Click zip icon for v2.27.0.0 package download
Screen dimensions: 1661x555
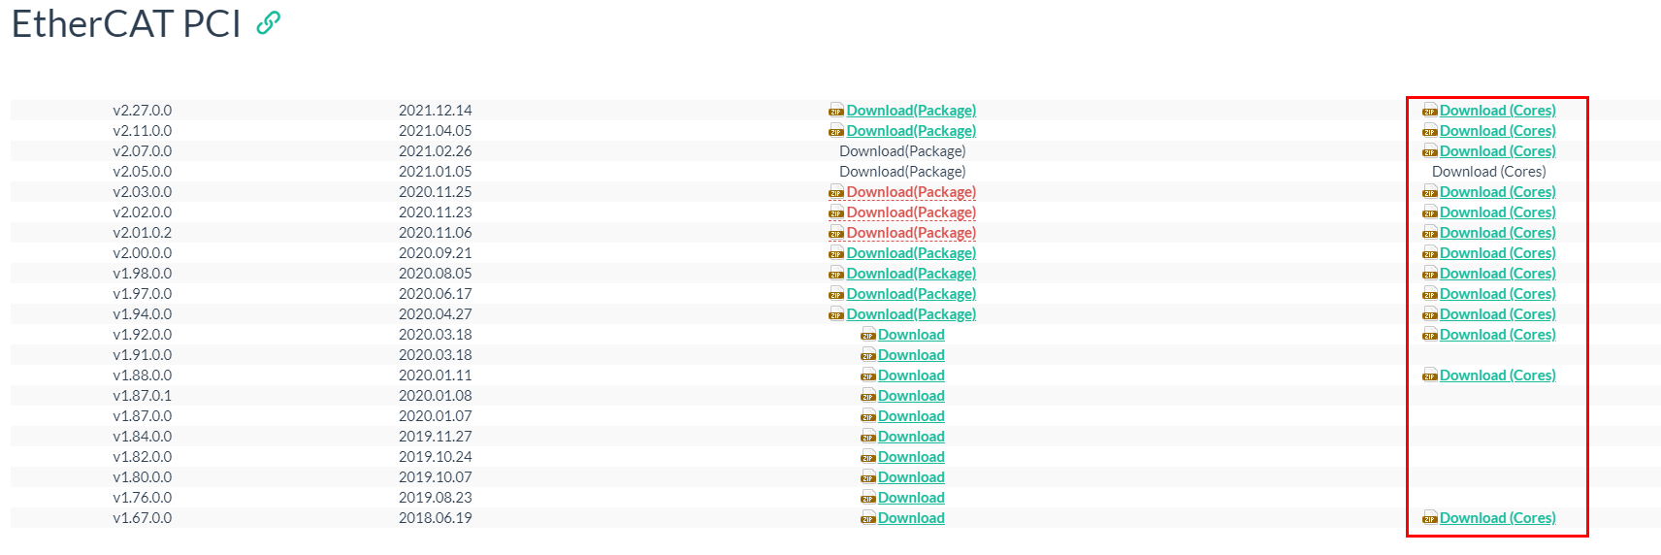[x=835, y=112]
